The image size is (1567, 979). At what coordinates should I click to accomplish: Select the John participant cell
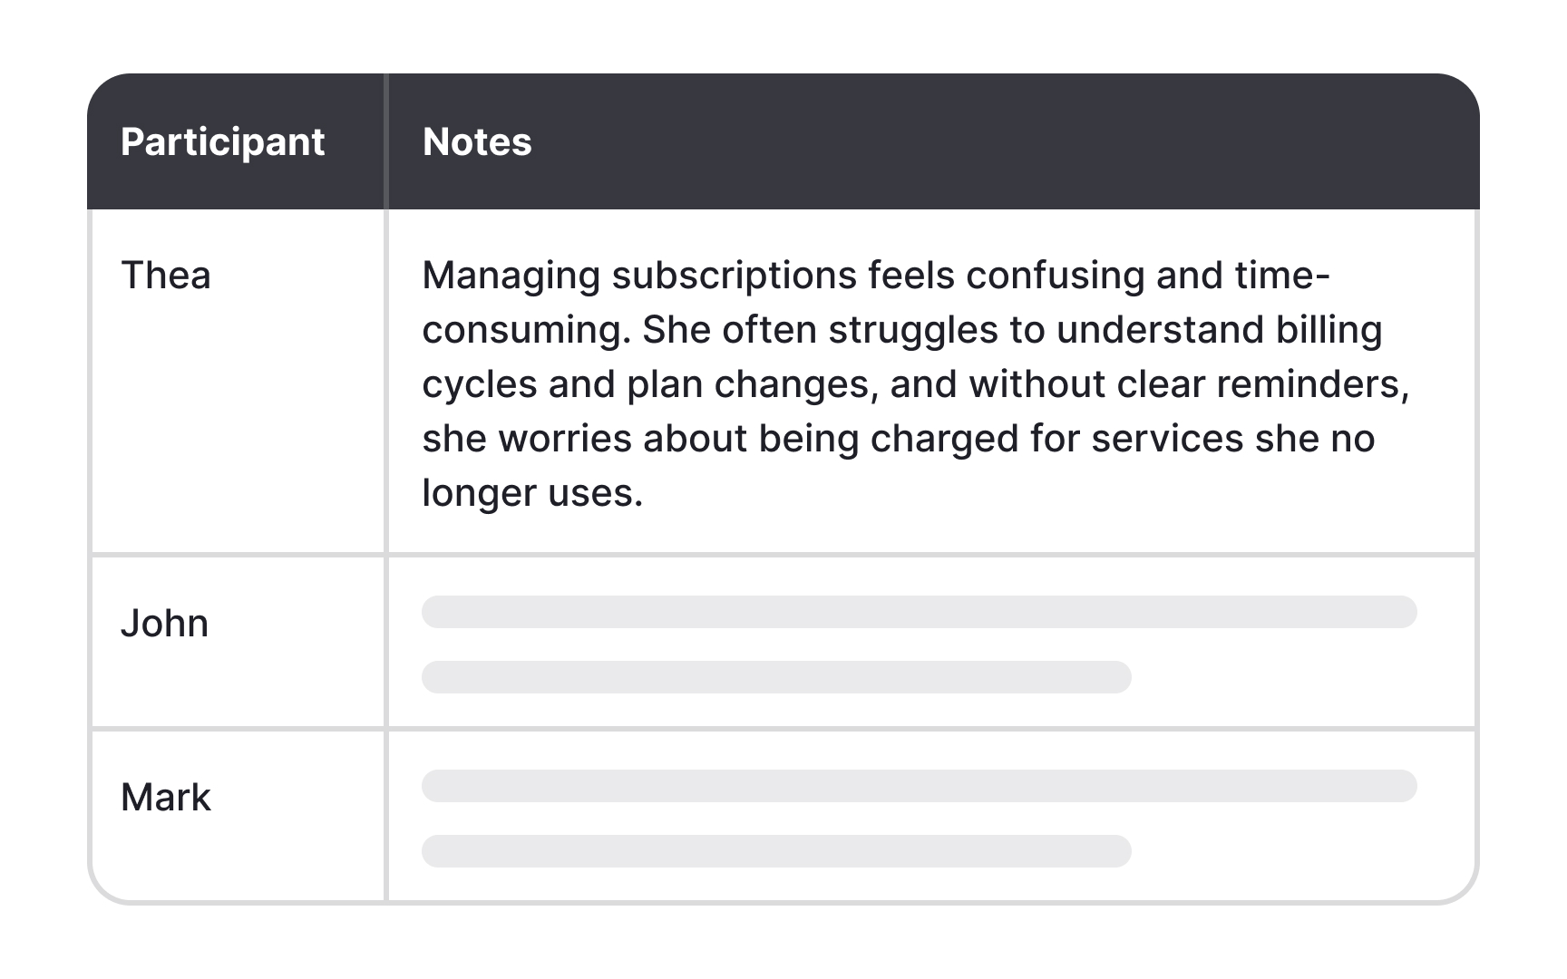click(165, 624)
